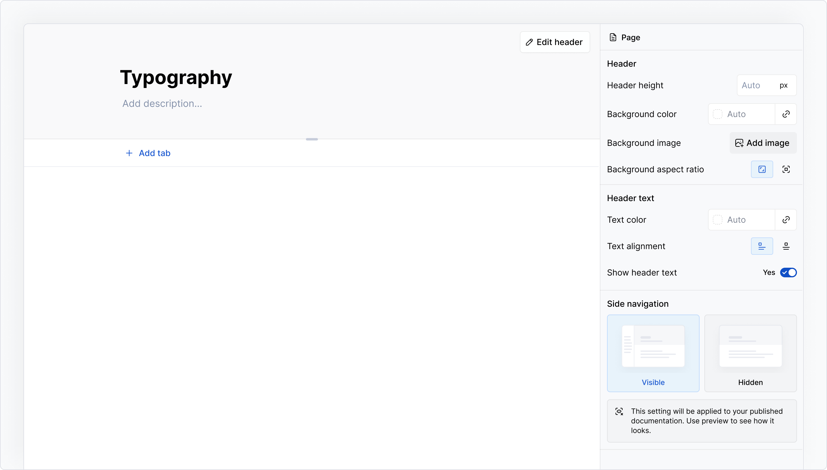
Task: Choose center text alignment icon
Action: [786, 246]
